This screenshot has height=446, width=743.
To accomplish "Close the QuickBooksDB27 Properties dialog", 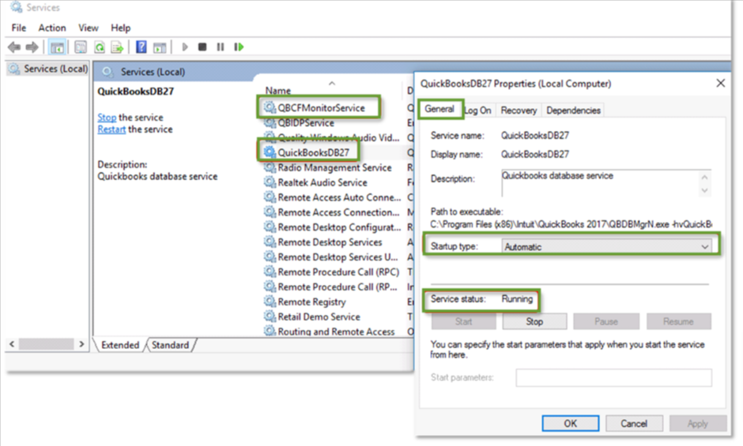I will [x=720, y=84].
